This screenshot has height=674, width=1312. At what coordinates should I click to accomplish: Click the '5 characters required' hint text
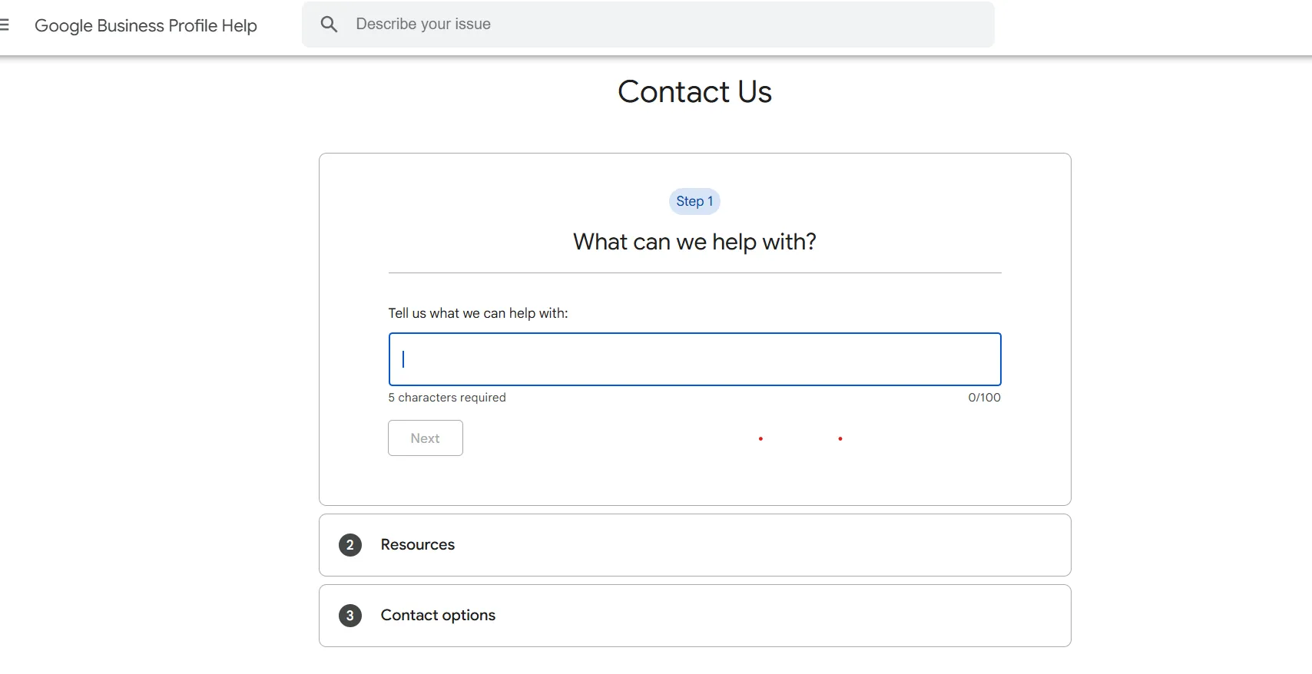click(446, 398)
